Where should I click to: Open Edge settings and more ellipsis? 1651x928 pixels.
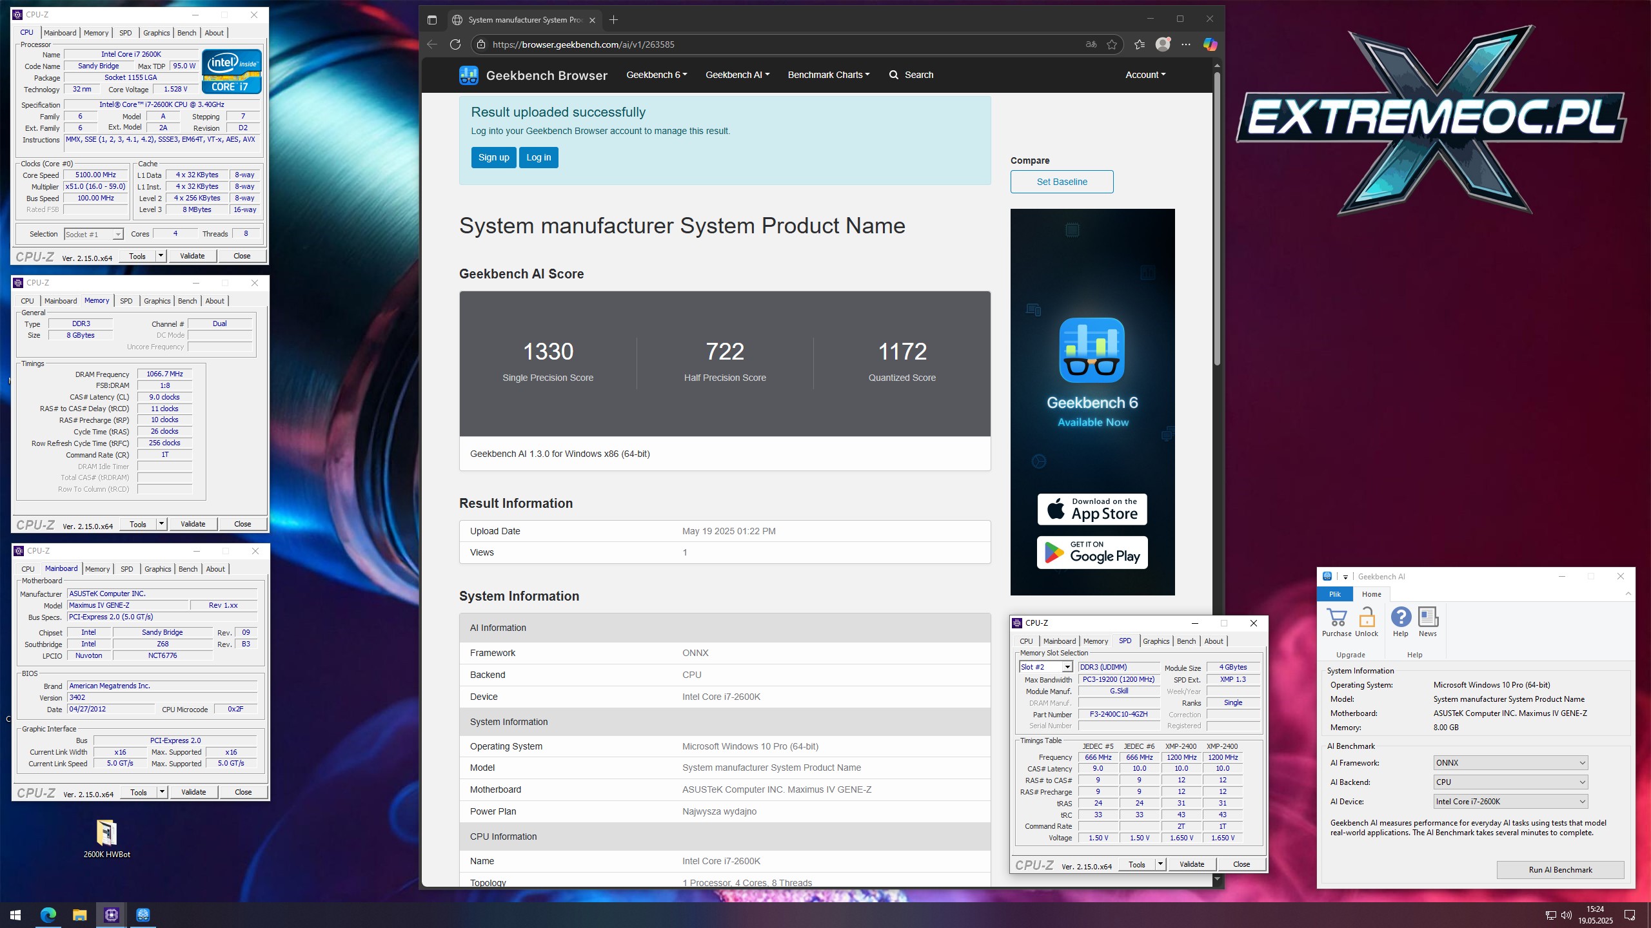click(1186, 44)
